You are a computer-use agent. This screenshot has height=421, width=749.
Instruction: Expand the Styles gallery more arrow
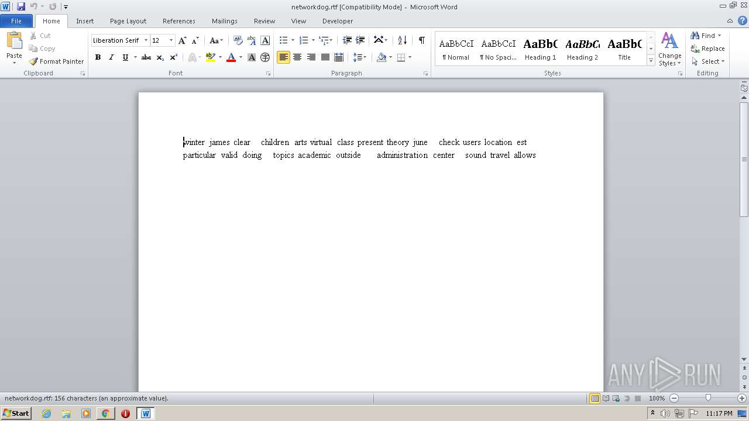(x=651, y=61)
